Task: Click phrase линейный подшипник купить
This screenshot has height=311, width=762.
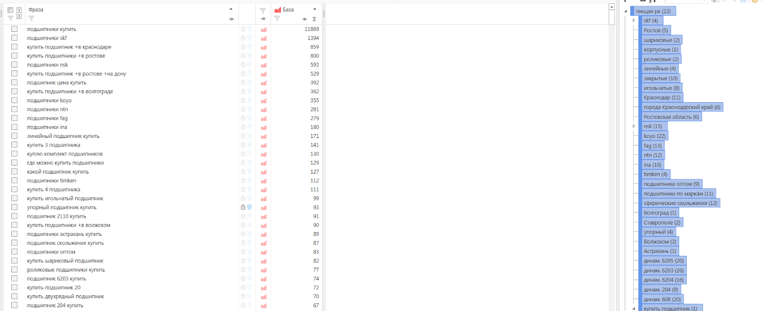Action: pos(63,136)
